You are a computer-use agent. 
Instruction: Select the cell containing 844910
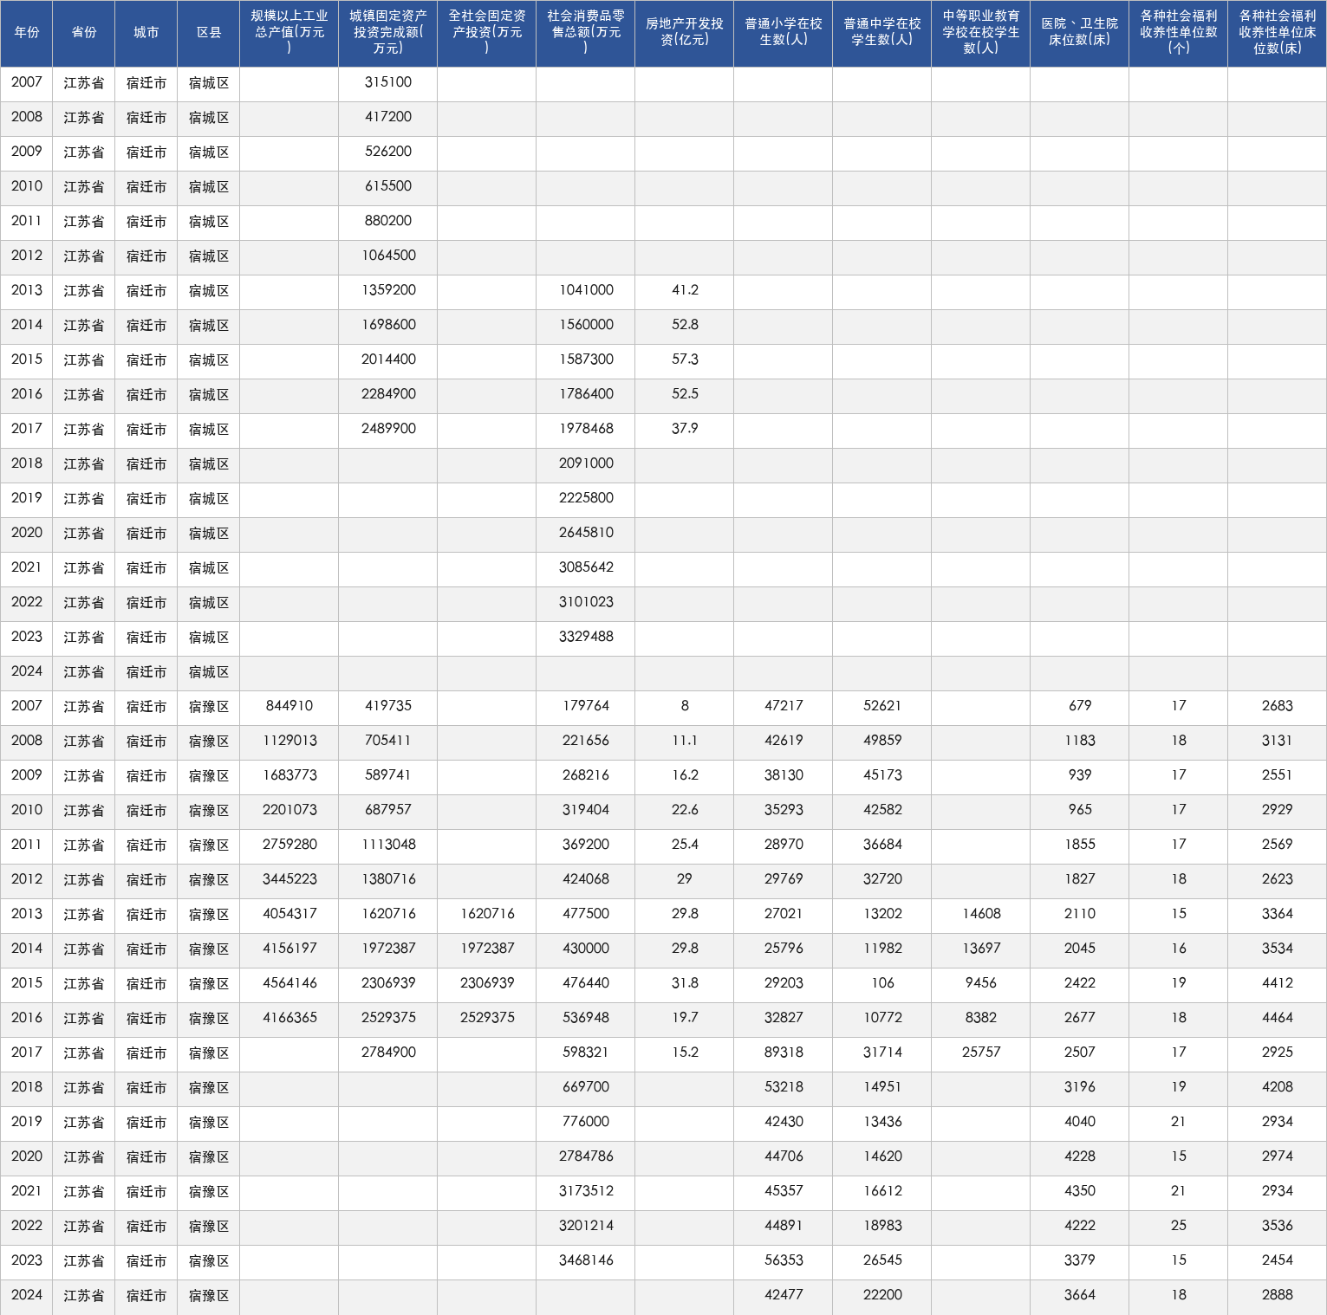click(x=289, y=707)
